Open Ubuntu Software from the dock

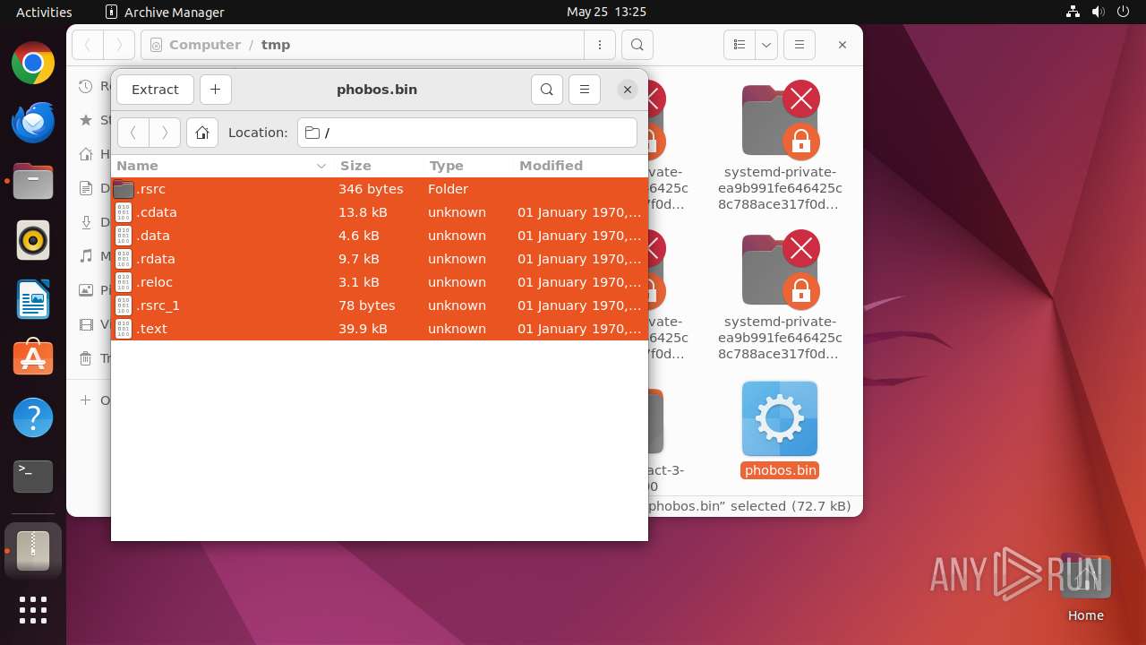[x=33, y=358]
